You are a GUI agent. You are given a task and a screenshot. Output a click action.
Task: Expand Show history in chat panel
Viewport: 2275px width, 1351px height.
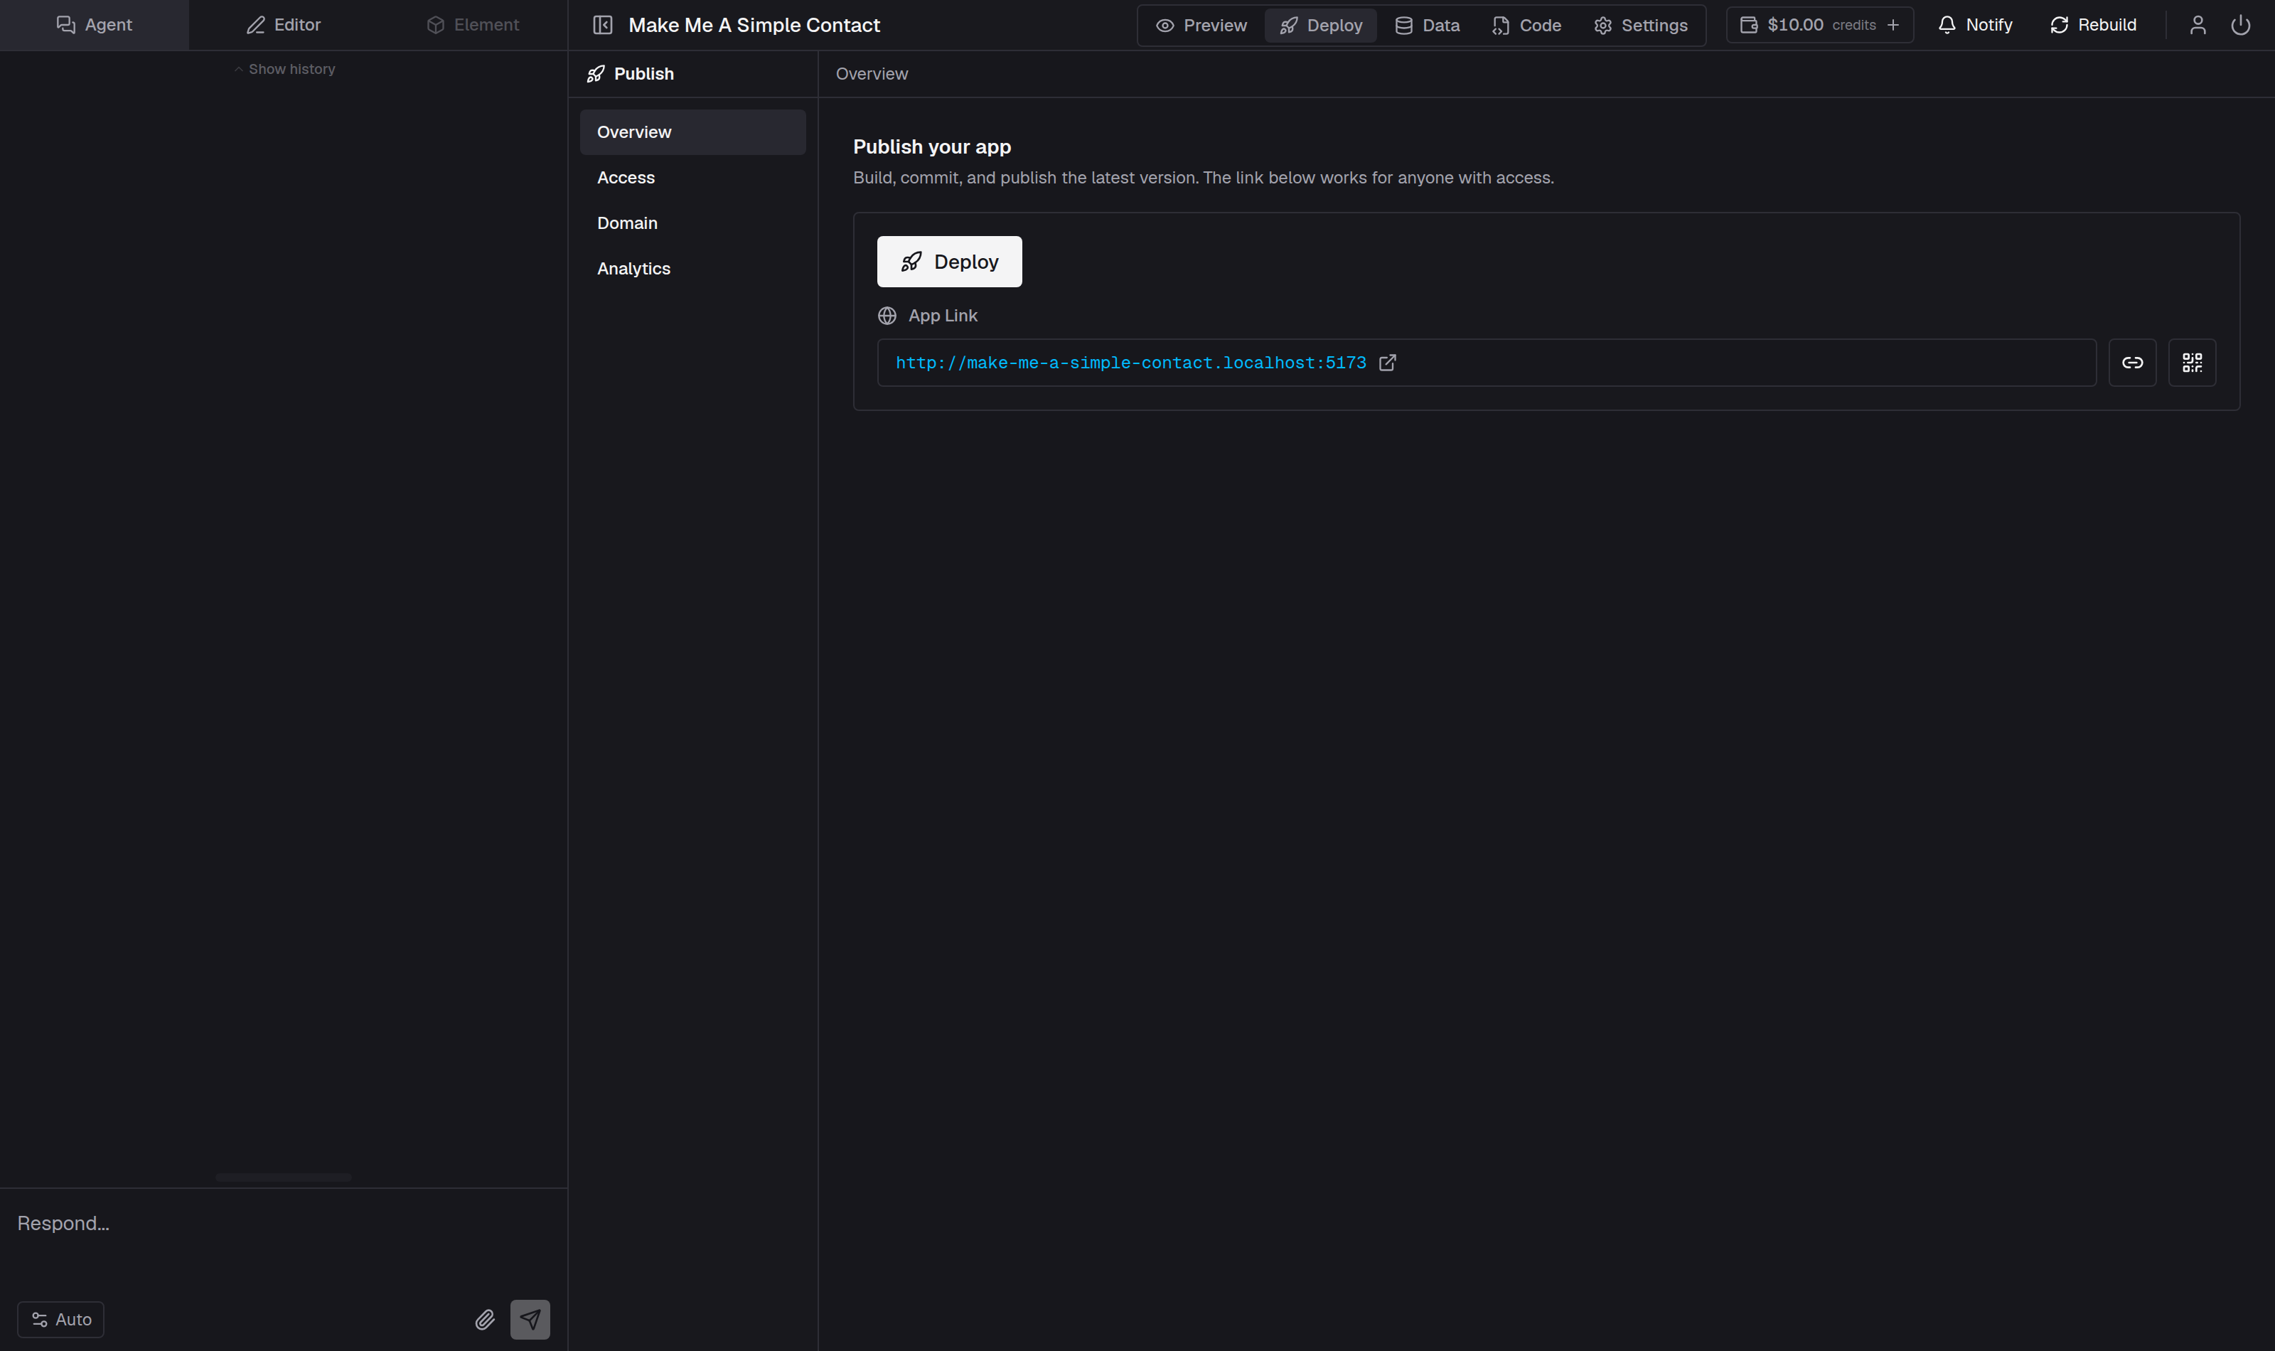click(x=284, y=69)
